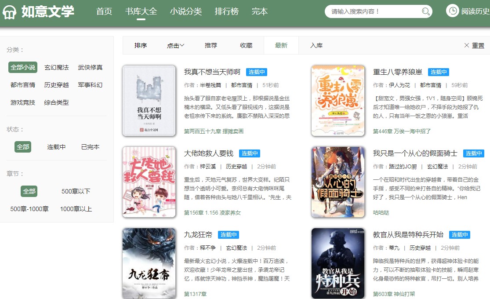Open cover of 重生八零养狼崽

coord(338,101)
